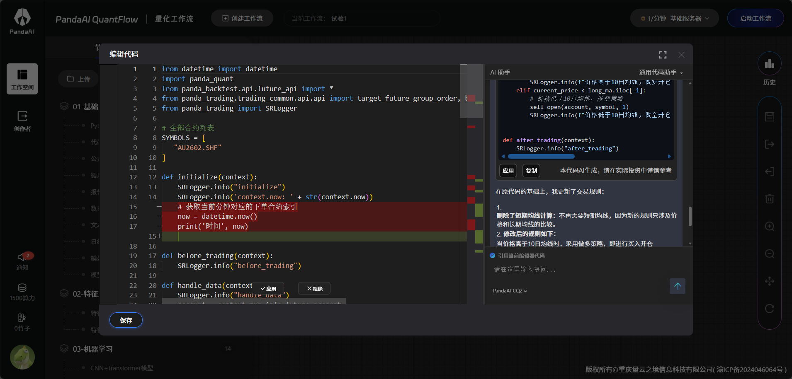The height and width of the screenshot is (379, 792).
Task: Open the PandaAI-CQ2 model dropdown
Action: coord(510,291)
